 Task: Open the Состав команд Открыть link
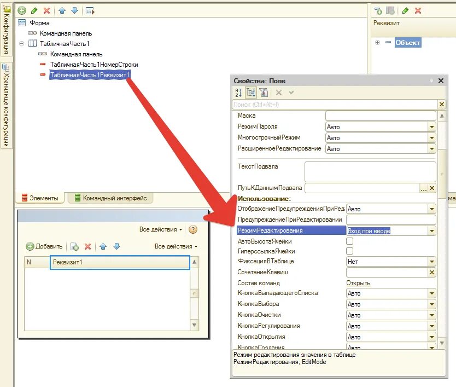358,283
